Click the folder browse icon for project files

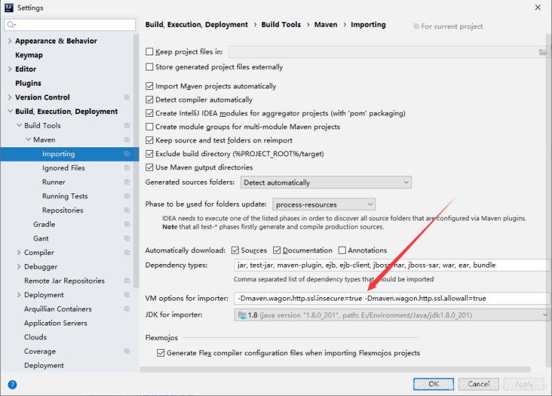tap(543, 53)
